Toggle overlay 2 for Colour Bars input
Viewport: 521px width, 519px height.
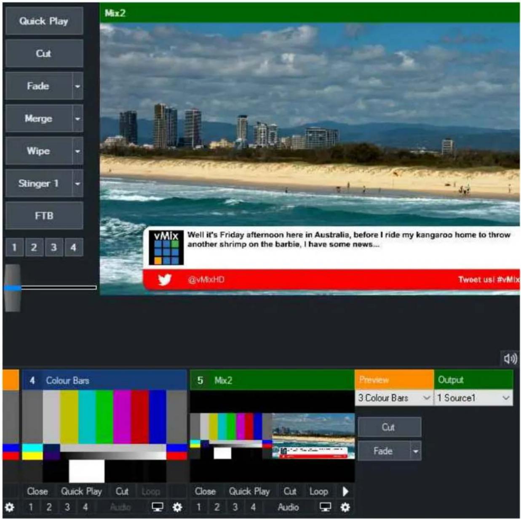pyautogui.click(x=49, y=507)
